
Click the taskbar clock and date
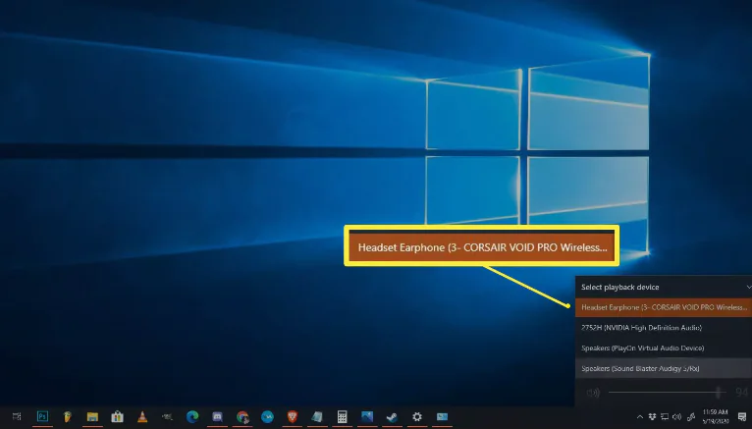(717, 417)
